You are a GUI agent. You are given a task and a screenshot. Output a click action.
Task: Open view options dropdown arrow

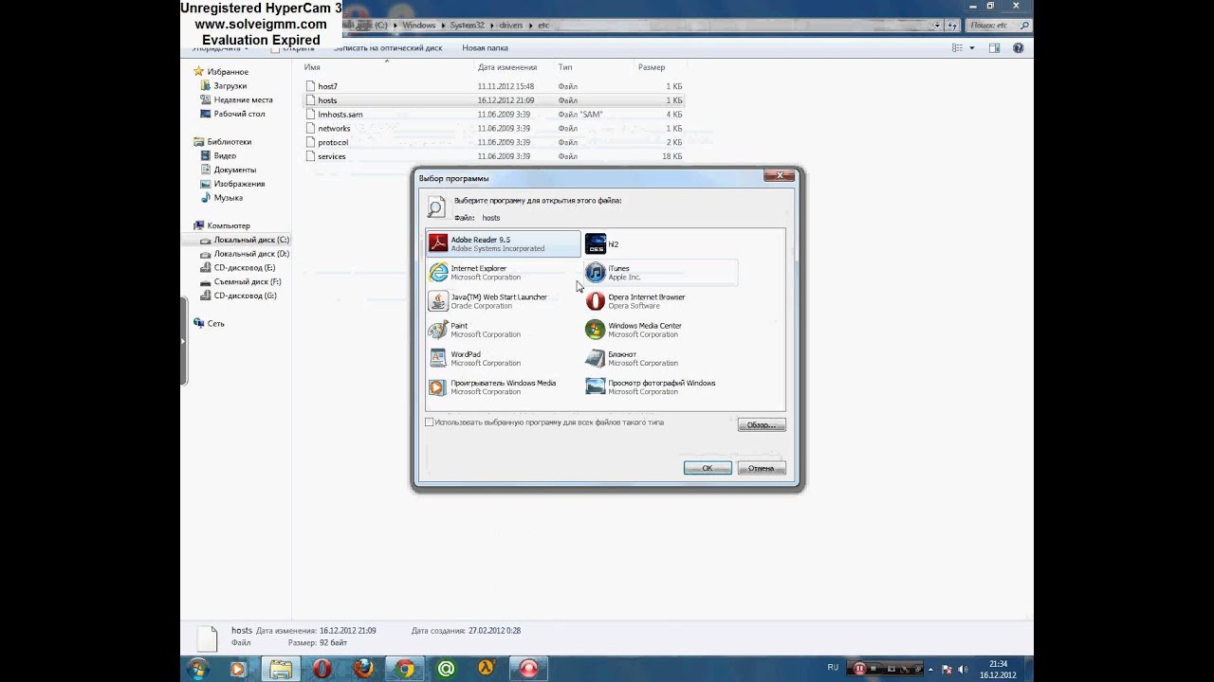click(971, 48)
